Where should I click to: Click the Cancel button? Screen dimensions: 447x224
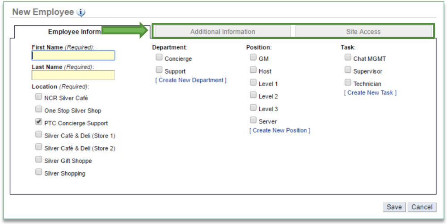pyautogui.click(x=422, y=207)
